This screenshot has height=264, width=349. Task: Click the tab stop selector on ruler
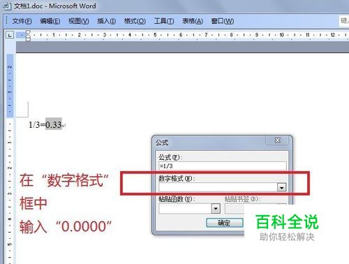tap(10, 35)
